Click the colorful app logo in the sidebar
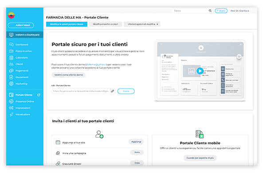The width and height of the screenshot is (266, 173). pyautogui.click(x=11, y=15)
